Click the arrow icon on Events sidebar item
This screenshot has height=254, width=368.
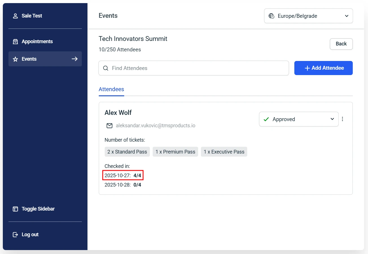click(75, 59)
